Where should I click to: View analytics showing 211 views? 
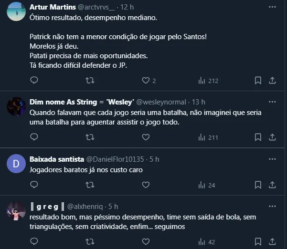point(208,137)
